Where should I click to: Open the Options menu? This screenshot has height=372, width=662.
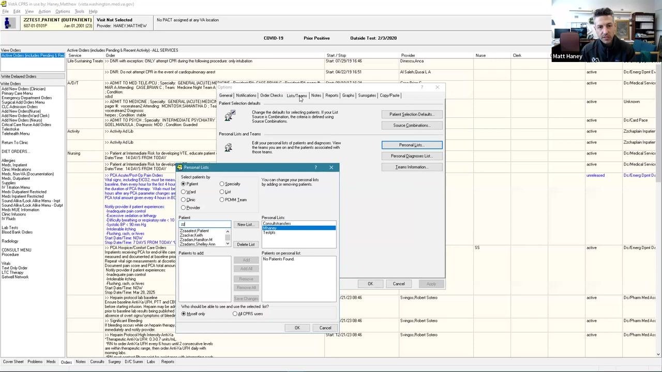tap(63, 11)
